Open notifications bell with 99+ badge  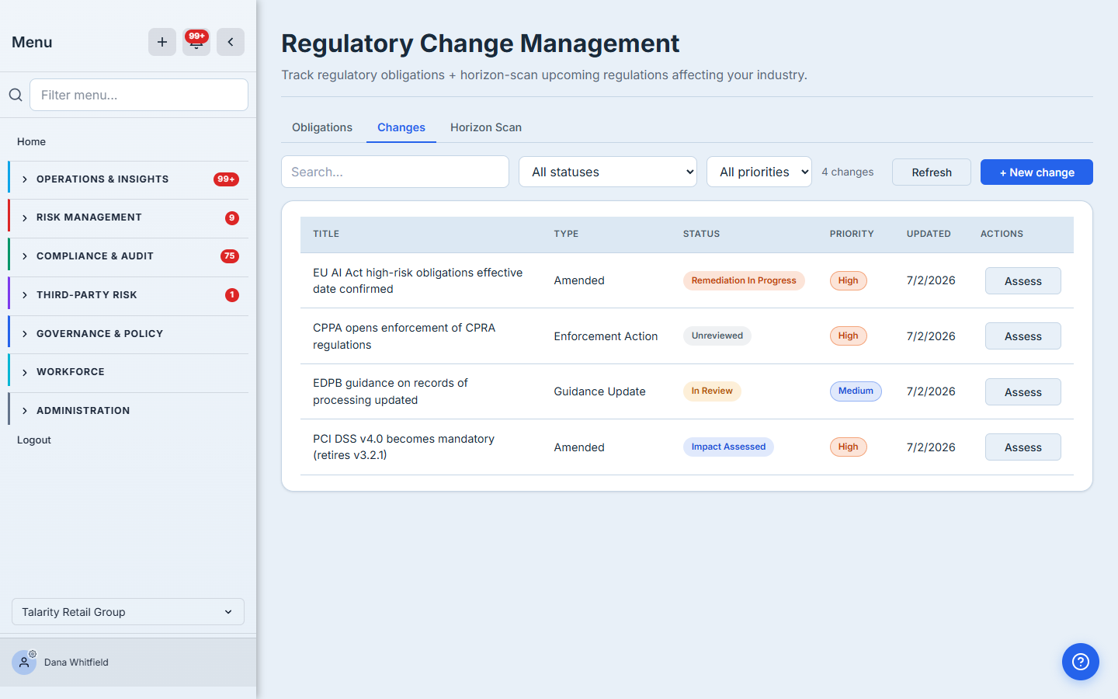pyautogui.click(x=196, y=42)
